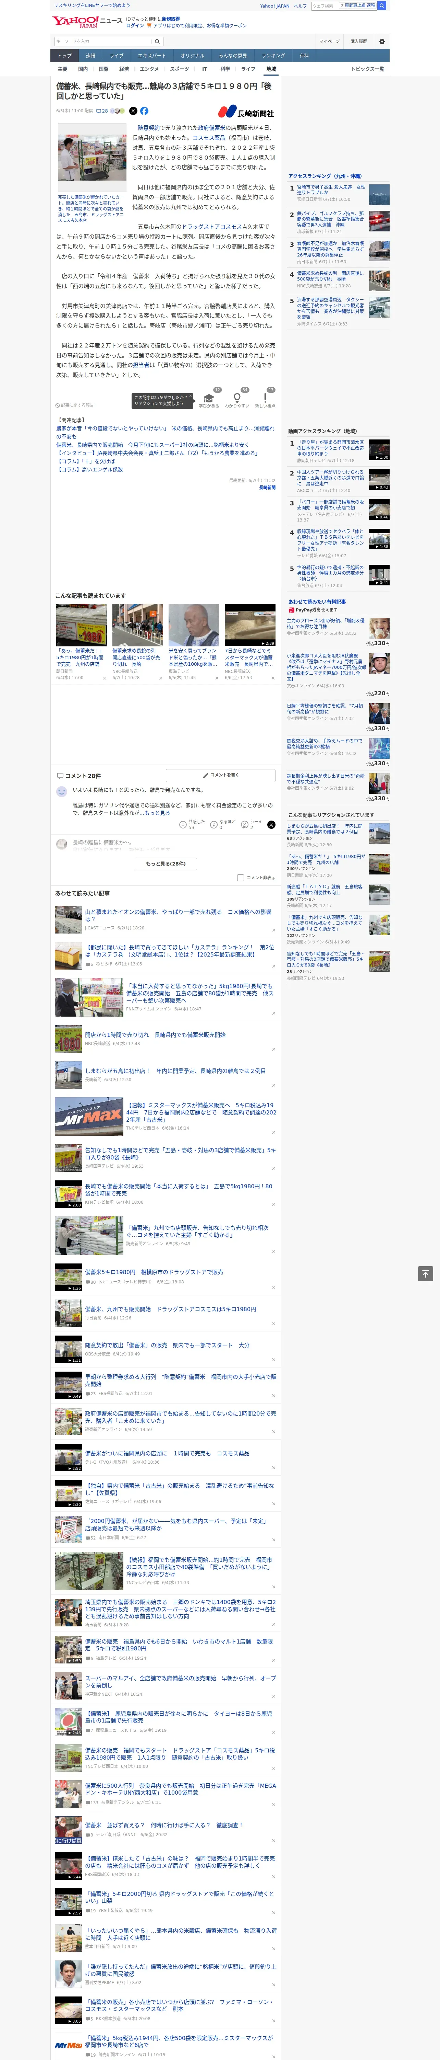Open 地域 category
The width and height of the screenshot is (440, 2060).
(271, 69)
